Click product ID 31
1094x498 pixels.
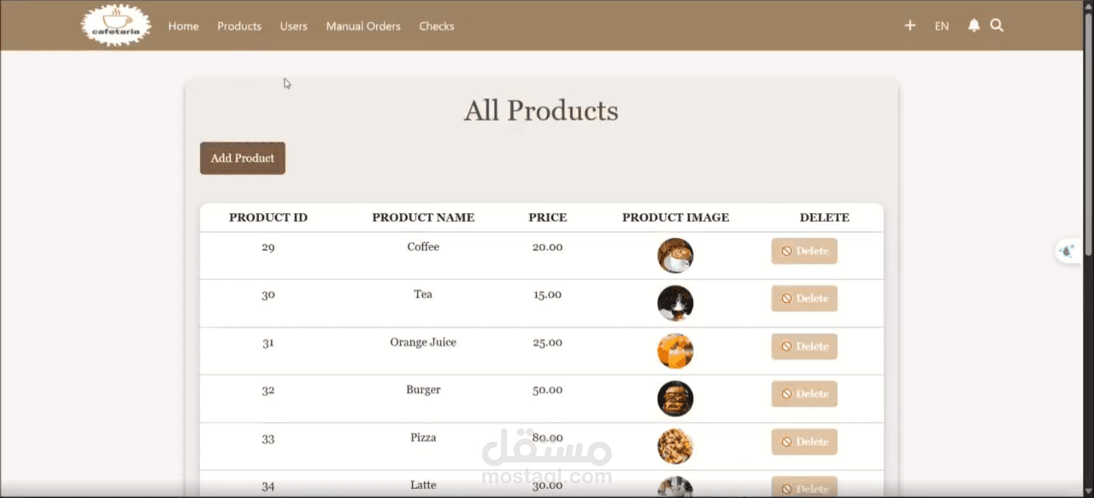[268, 343]
